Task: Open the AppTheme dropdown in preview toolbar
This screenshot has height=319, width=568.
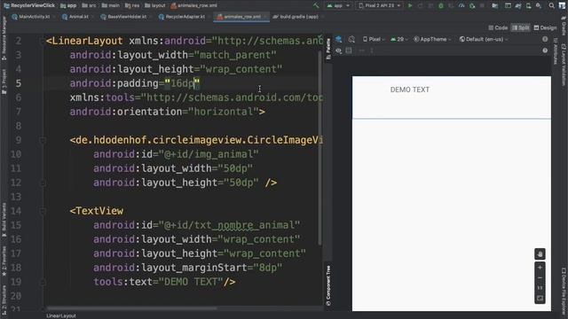Action: [x=432, y=39]
